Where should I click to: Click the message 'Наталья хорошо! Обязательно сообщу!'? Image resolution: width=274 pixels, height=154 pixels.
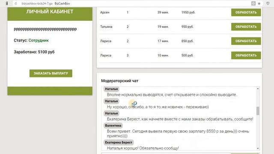click(x=143, y=148)
